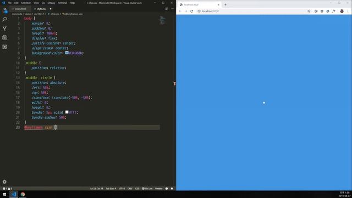This screenshot has width=352, height=198.
Task: Change indentation via Tab Size: 4
Action: pos(111,189)
